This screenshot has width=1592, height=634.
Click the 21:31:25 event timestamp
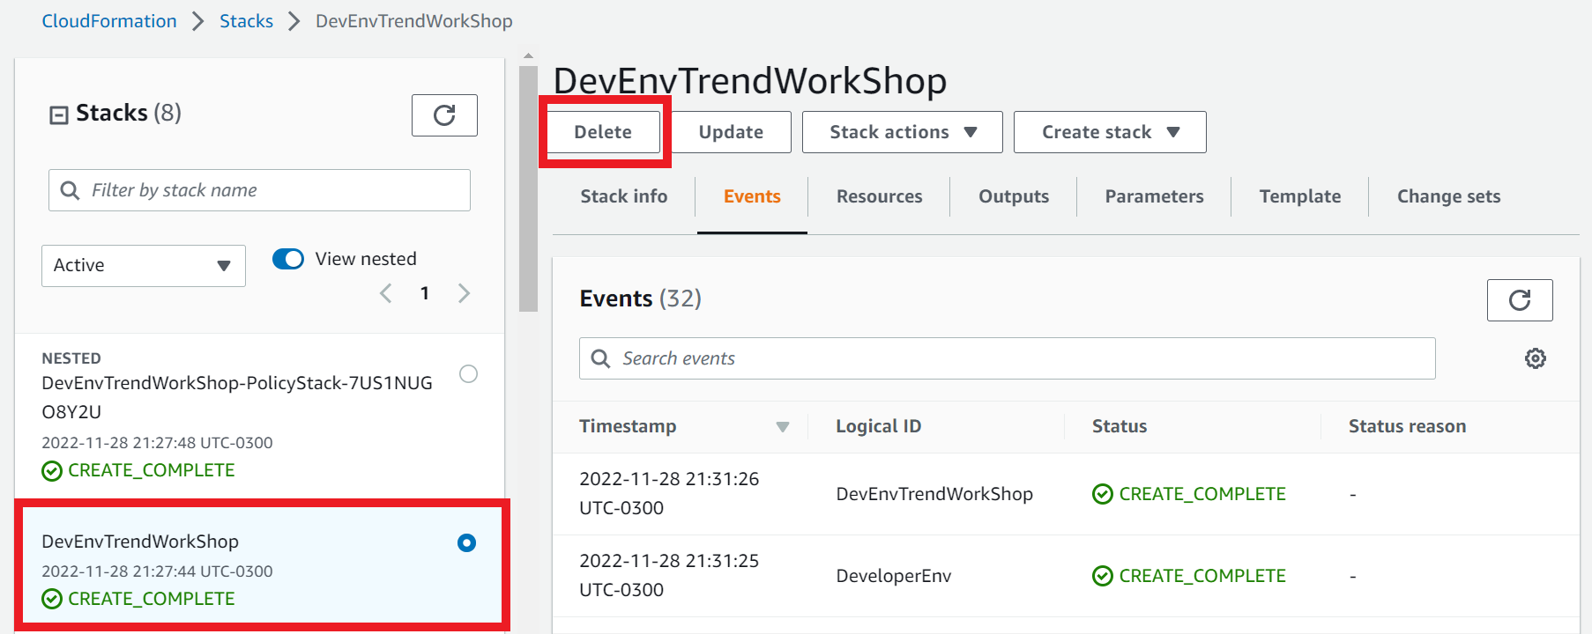(669, 575)
